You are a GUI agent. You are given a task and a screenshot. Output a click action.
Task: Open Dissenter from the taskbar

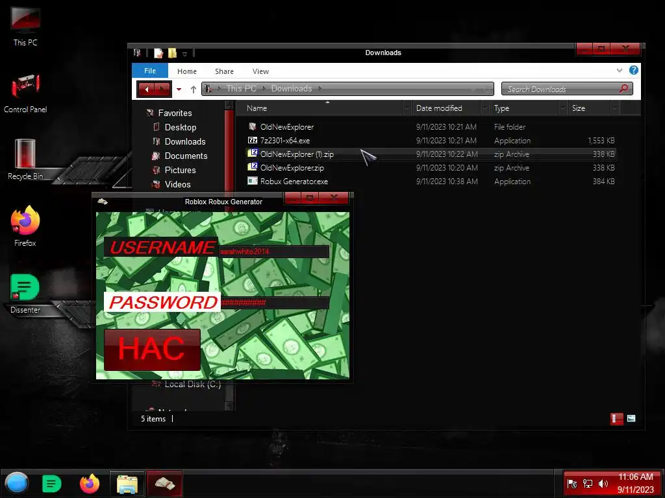(52, 484)
